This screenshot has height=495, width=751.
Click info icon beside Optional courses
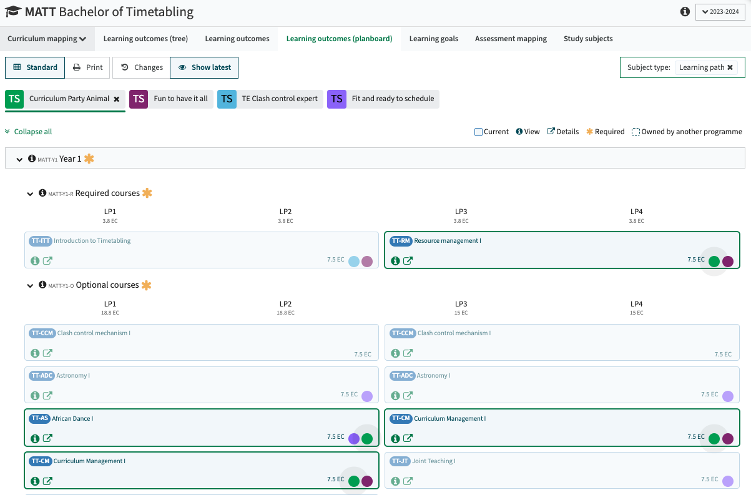pyautogui.click(x=42, y=285)
